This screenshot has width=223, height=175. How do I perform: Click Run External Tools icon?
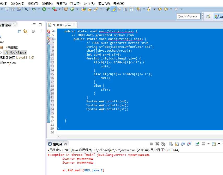tap(55, 9)
